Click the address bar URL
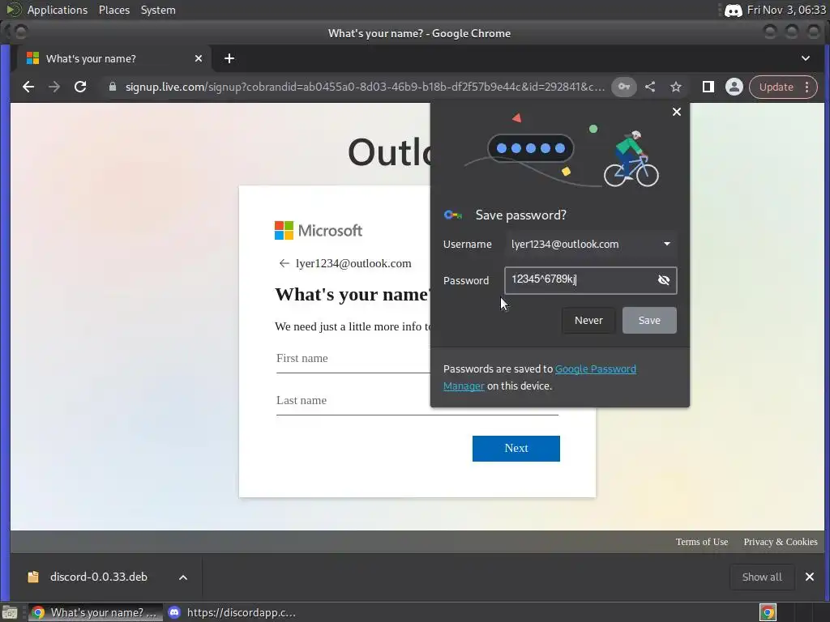 point(366,87)
